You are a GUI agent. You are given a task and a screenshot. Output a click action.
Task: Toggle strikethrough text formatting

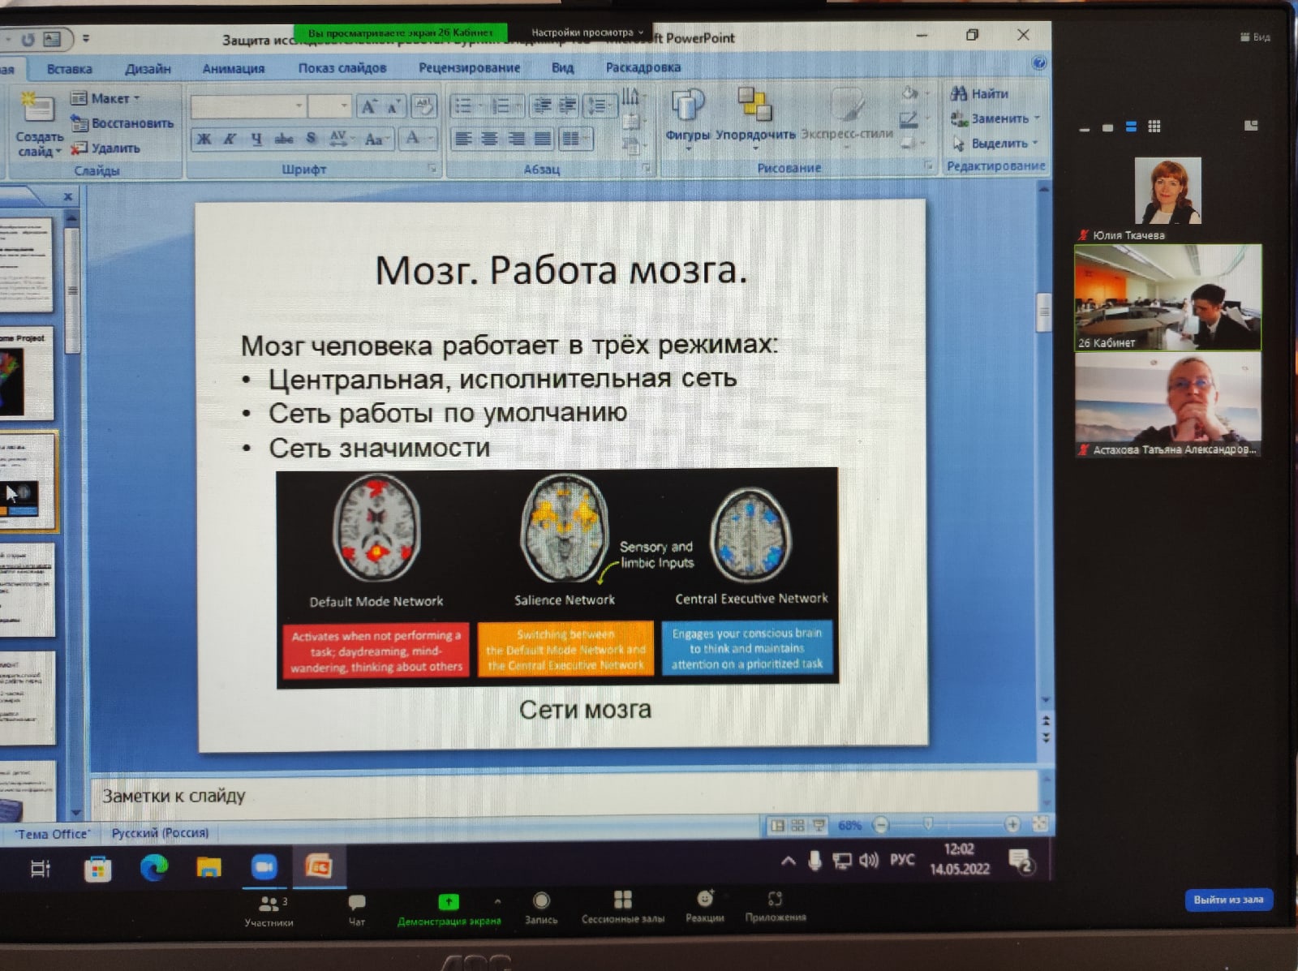tap(283, 139)
